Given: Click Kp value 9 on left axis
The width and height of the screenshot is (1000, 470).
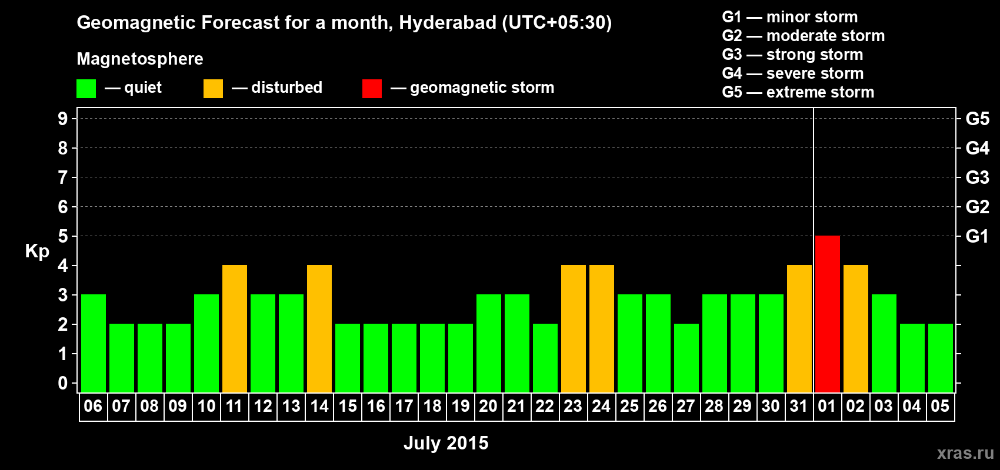Looking at the screenshot, I should click(x=63, y=119).
